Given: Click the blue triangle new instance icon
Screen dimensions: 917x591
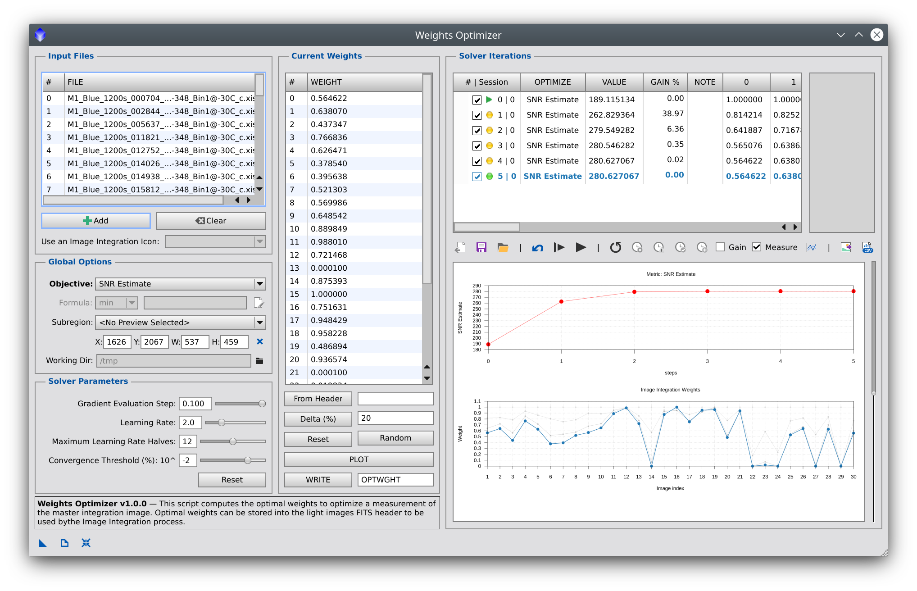Looking at the screenshot, I should click(x=43, y=543).
